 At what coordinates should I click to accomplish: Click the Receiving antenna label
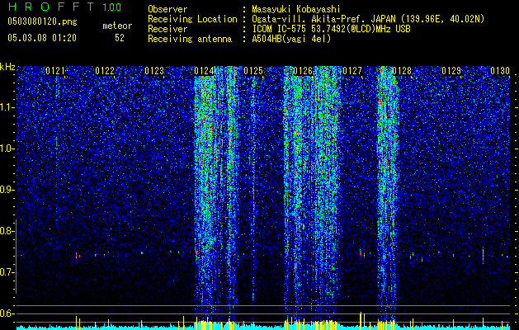point(190,39)
